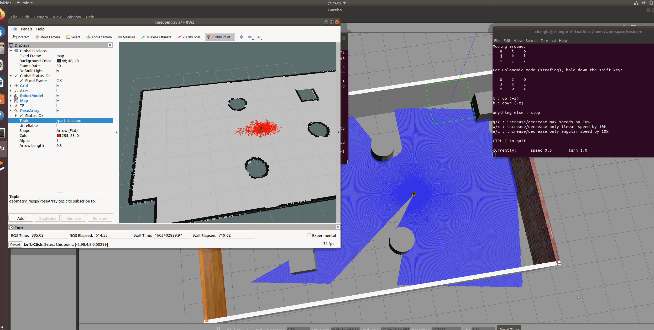Check the Unreliable option checkbox
Screen dimensions: 654x330
[x=58, y=125]
